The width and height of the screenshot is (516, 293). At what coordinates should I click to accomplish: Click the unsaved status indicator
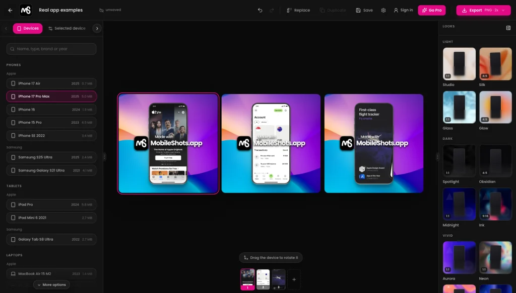click(x=110, y=10)
